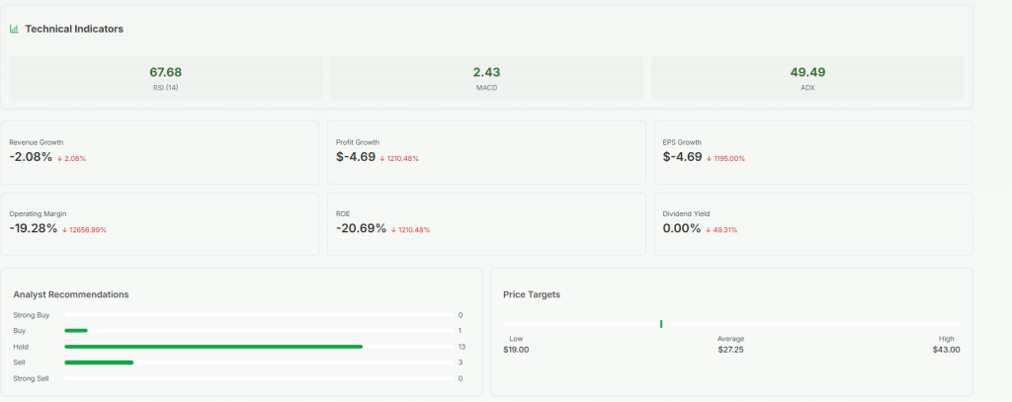Click the EPS Growth decline arrow
The image size is (1012, 402).
pyautogui.click(x=709, y=158)
